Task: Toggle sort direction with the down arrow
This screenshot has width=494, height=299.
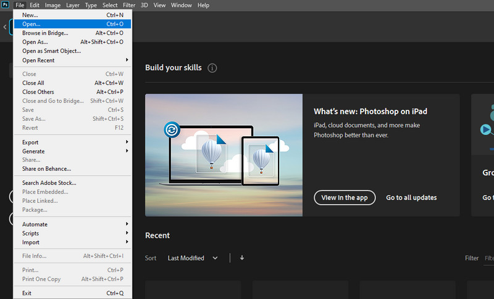Action: coord(242,258)
